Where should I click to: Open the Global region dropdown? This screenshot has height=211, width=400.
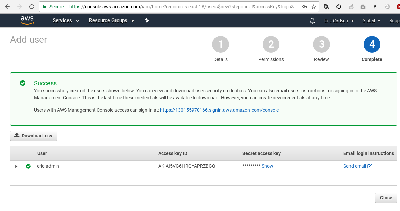click(371, 20)
